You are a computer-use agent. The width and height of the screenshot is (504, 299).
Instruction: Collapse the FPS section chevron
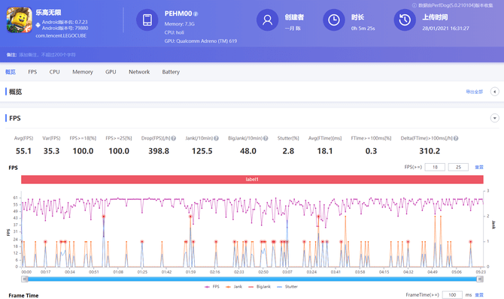(x=495, y=118)
